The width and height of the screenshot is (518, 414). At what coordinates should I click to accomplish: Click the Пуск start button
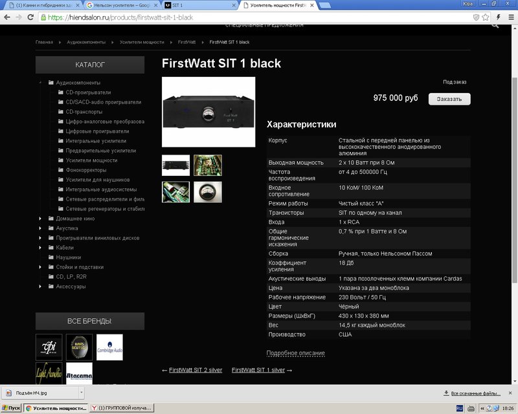11,408
